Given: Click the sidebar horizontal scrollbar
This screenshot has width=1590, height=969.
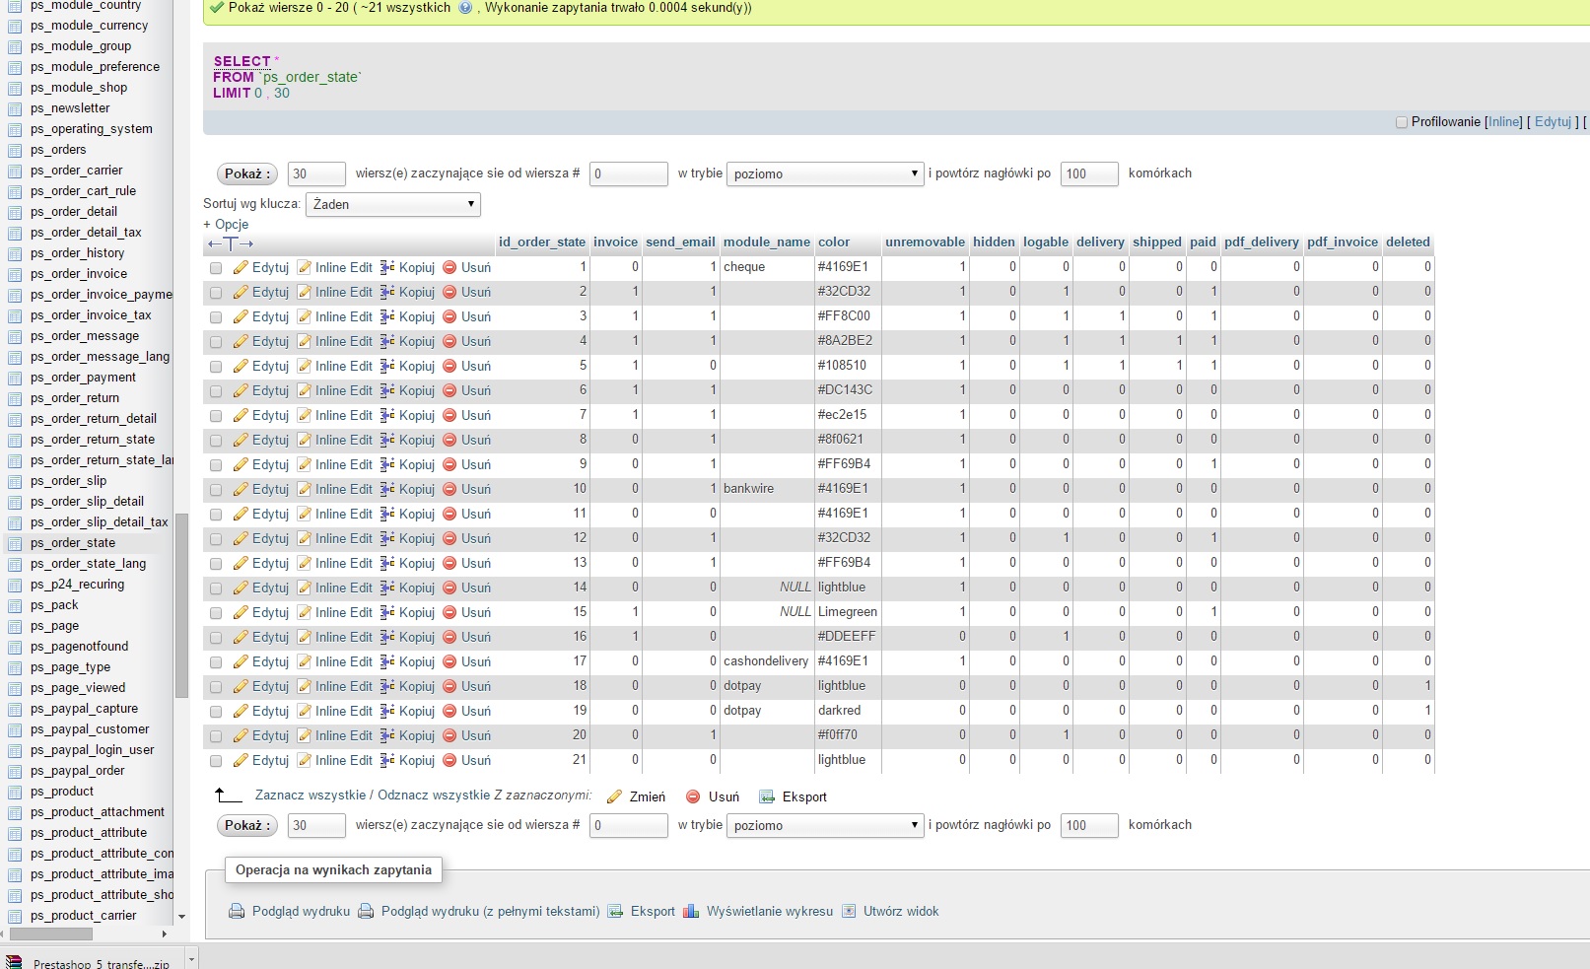Looking at the screenshot, I should tap(51, 934).
